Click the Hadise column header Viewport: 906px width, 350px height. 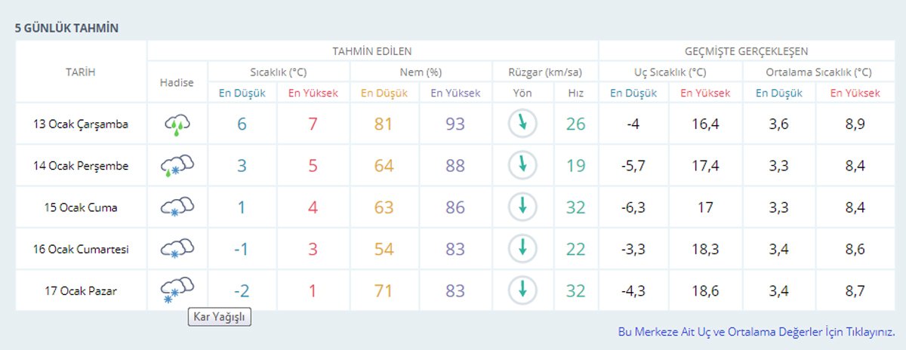click(177, 82)
